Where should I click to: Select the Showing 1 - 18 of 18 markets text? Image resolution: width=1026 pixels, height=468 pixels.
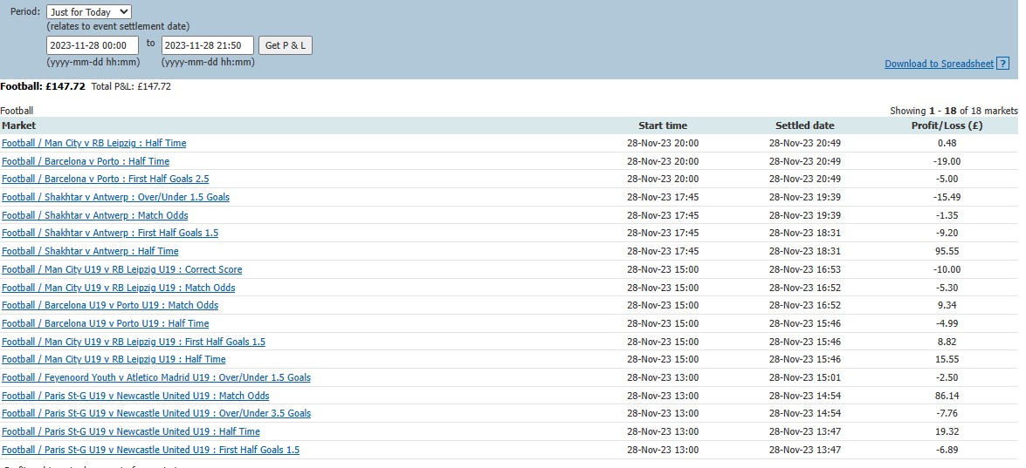(954, 111)
